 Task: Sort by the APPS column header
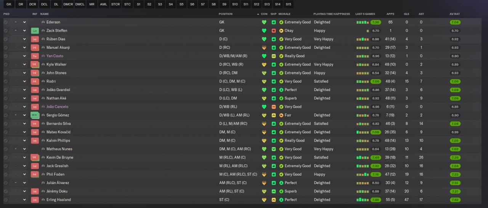pos(390,14)
